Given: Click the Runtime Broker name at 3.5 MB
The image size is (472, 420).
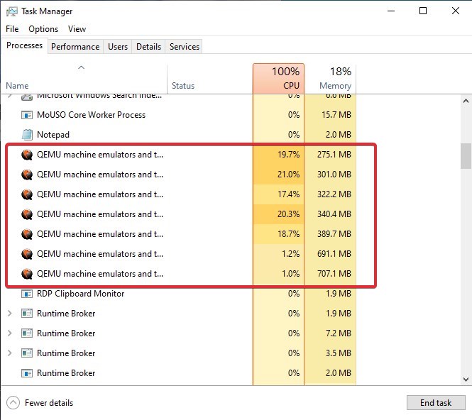Looking at the screenshot, I should coord(66,353).
